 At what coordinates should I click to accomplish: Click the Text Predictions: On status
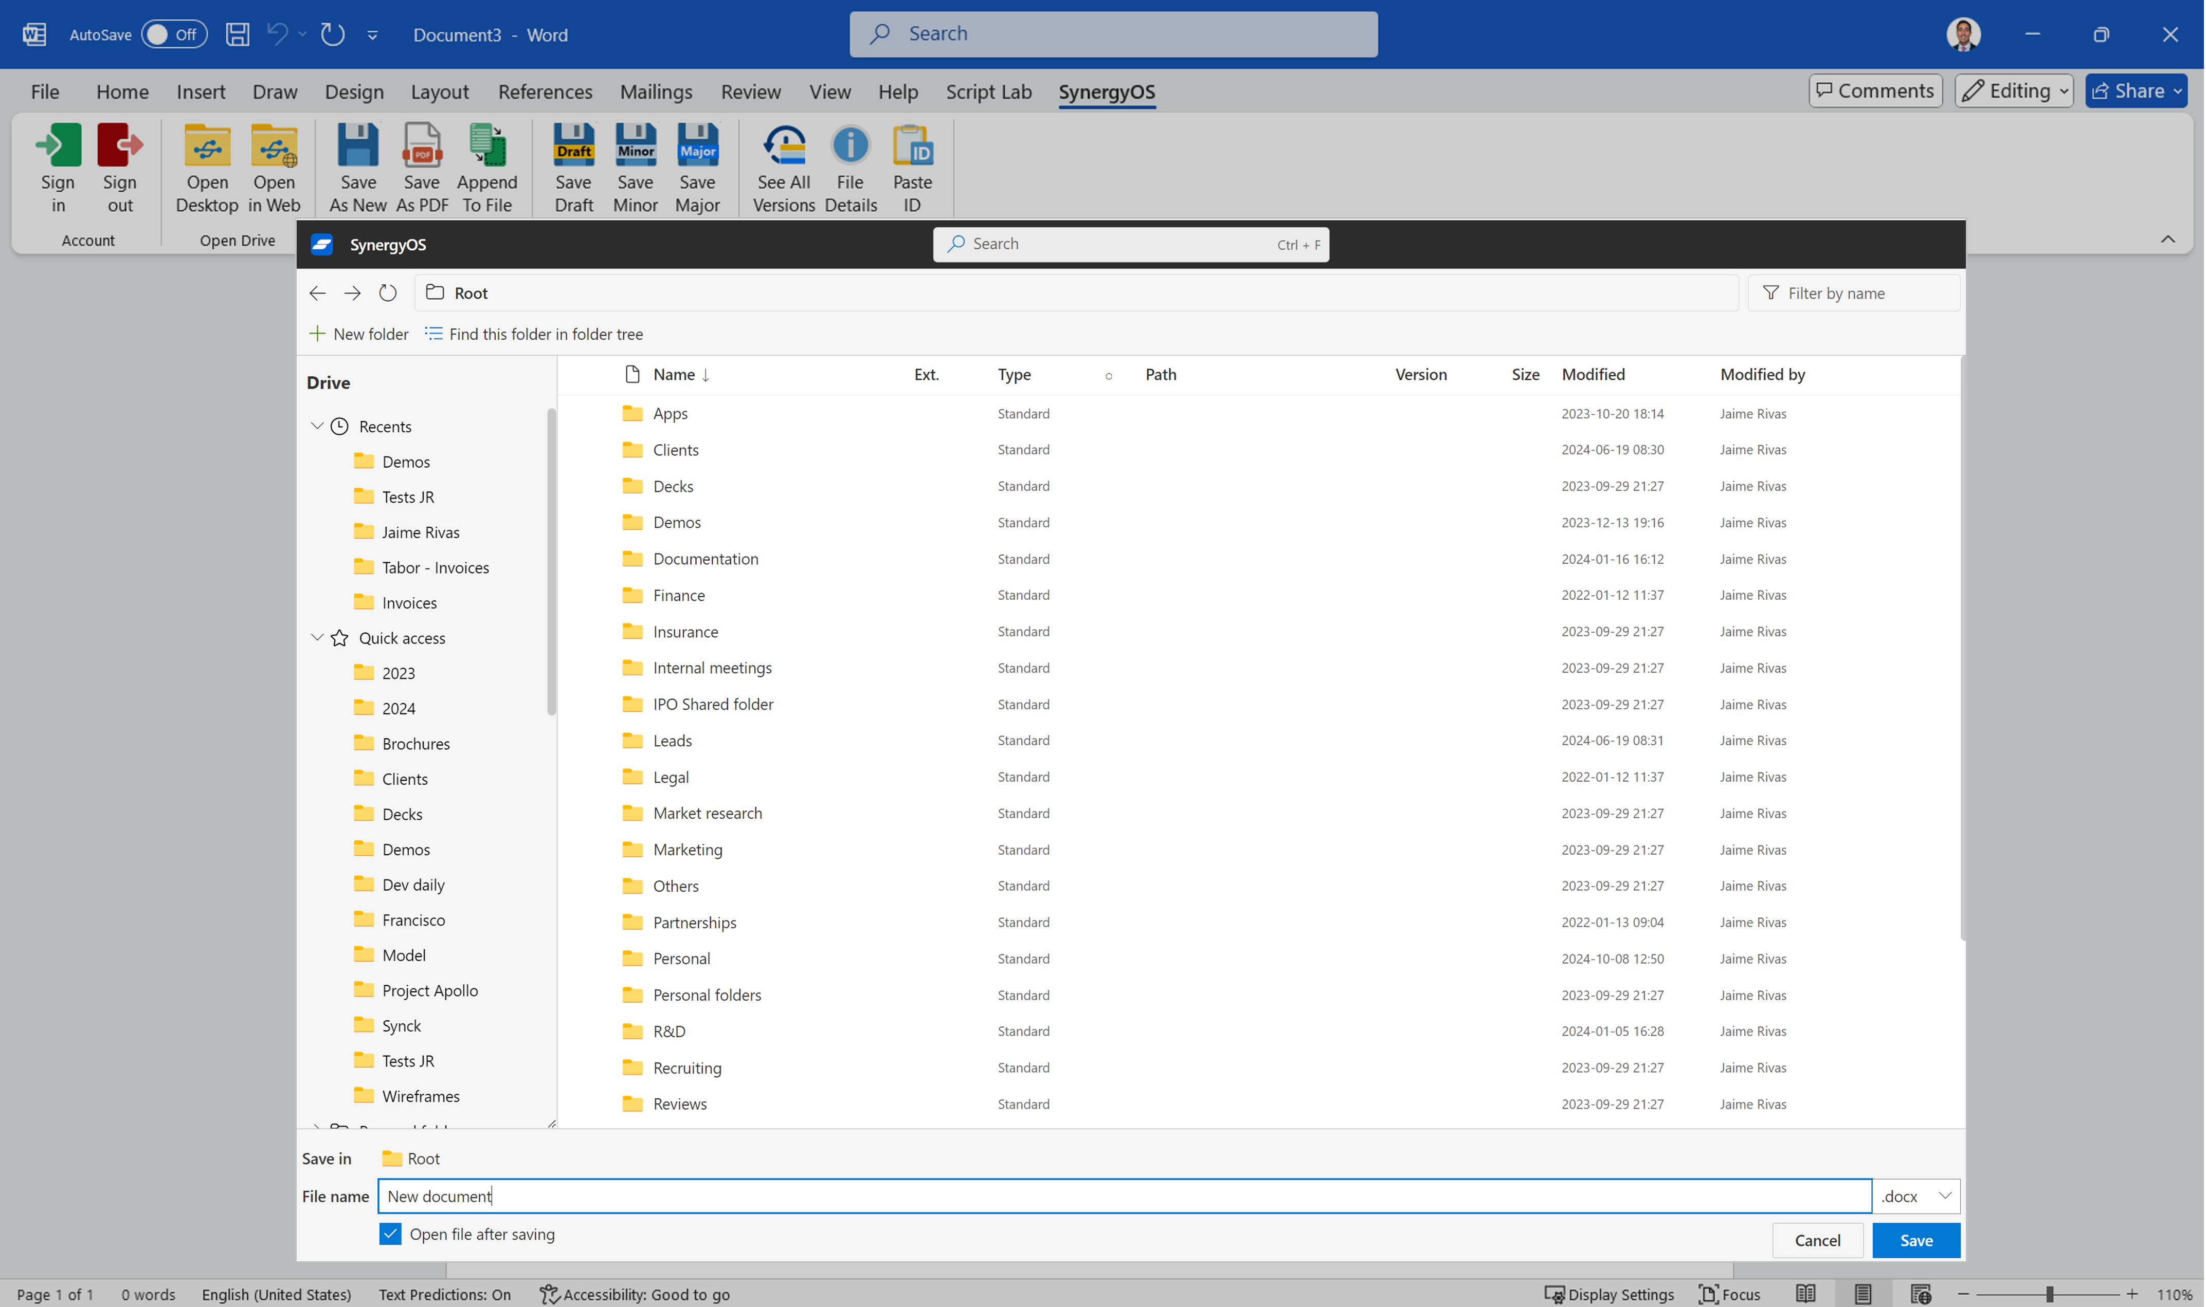445,1294
